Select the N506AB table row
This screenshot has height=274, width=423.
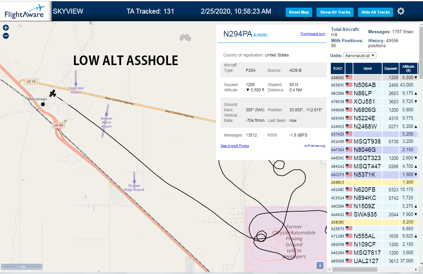[x=374, y=85]
